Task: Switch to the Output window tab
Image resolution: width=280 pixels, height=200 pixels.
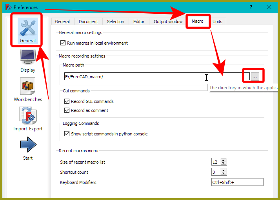Action: pyautogui.click(x=168, y=22)
